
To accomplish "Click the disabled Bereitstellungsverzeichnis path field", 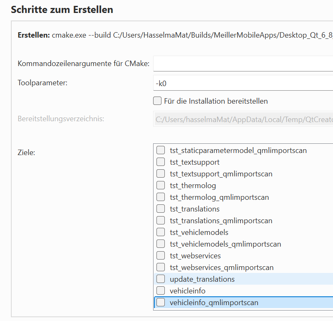I will click(243, 119).
